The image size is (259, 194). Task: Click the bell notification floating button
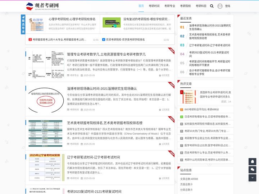tap(253, 162)
